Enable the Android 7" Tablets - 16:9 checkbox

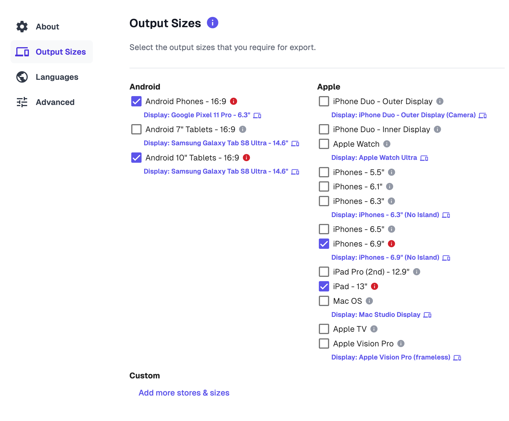pyautogui.click(x=136, y=129)
